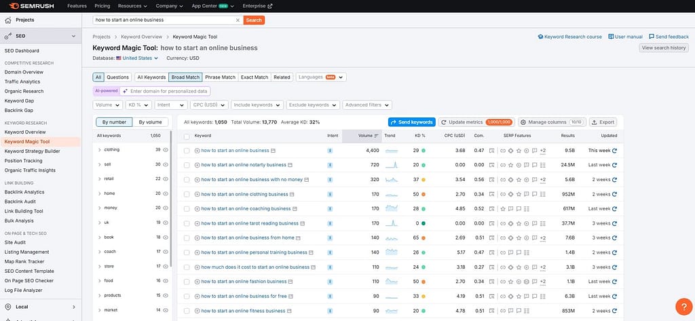The image size is (695, 321).
Task: Click the orange help question mark button
Action: click(683, 306)
